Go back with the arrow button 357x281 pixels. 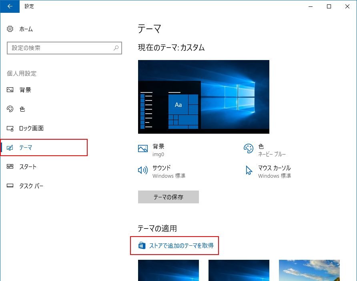[10, 6]
